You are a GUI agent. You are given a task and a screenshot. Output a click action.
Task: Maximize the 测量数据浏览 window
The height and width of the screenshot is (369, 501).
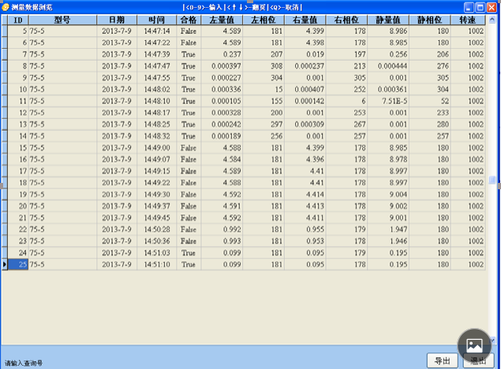[x=482, y=6]
